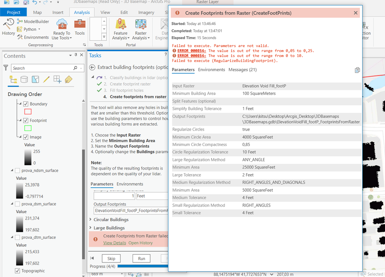Copy tool messages to clipboard icon
The height and width of the screenshot is (277, 385).
click(357, 70)
